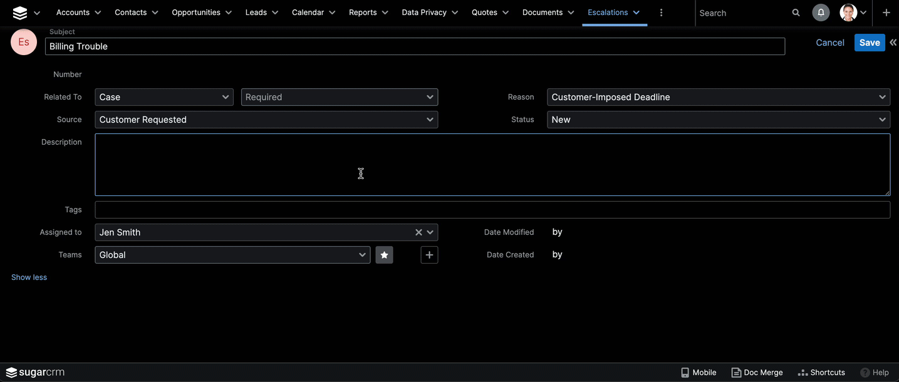899x382 pixels.
Task: Collapse the side panel with double chevron
Action: pos(893,43)
